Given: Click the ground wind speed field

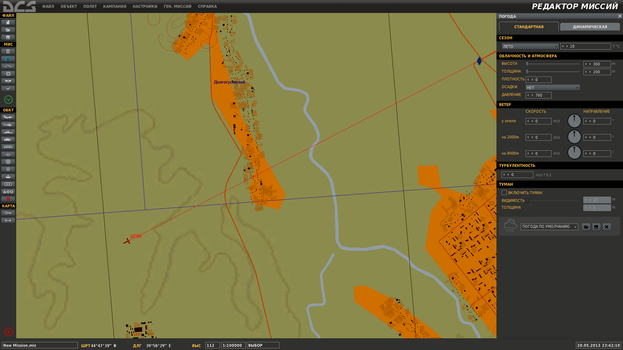Looking at the screenshot, I should pos(539,121).
